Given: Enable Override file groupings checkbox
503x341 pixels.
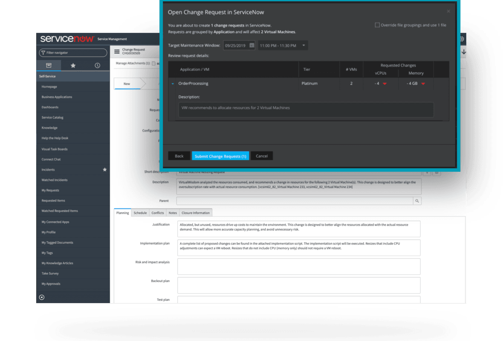Looking at the screenshot, I should tap(377, 25).
